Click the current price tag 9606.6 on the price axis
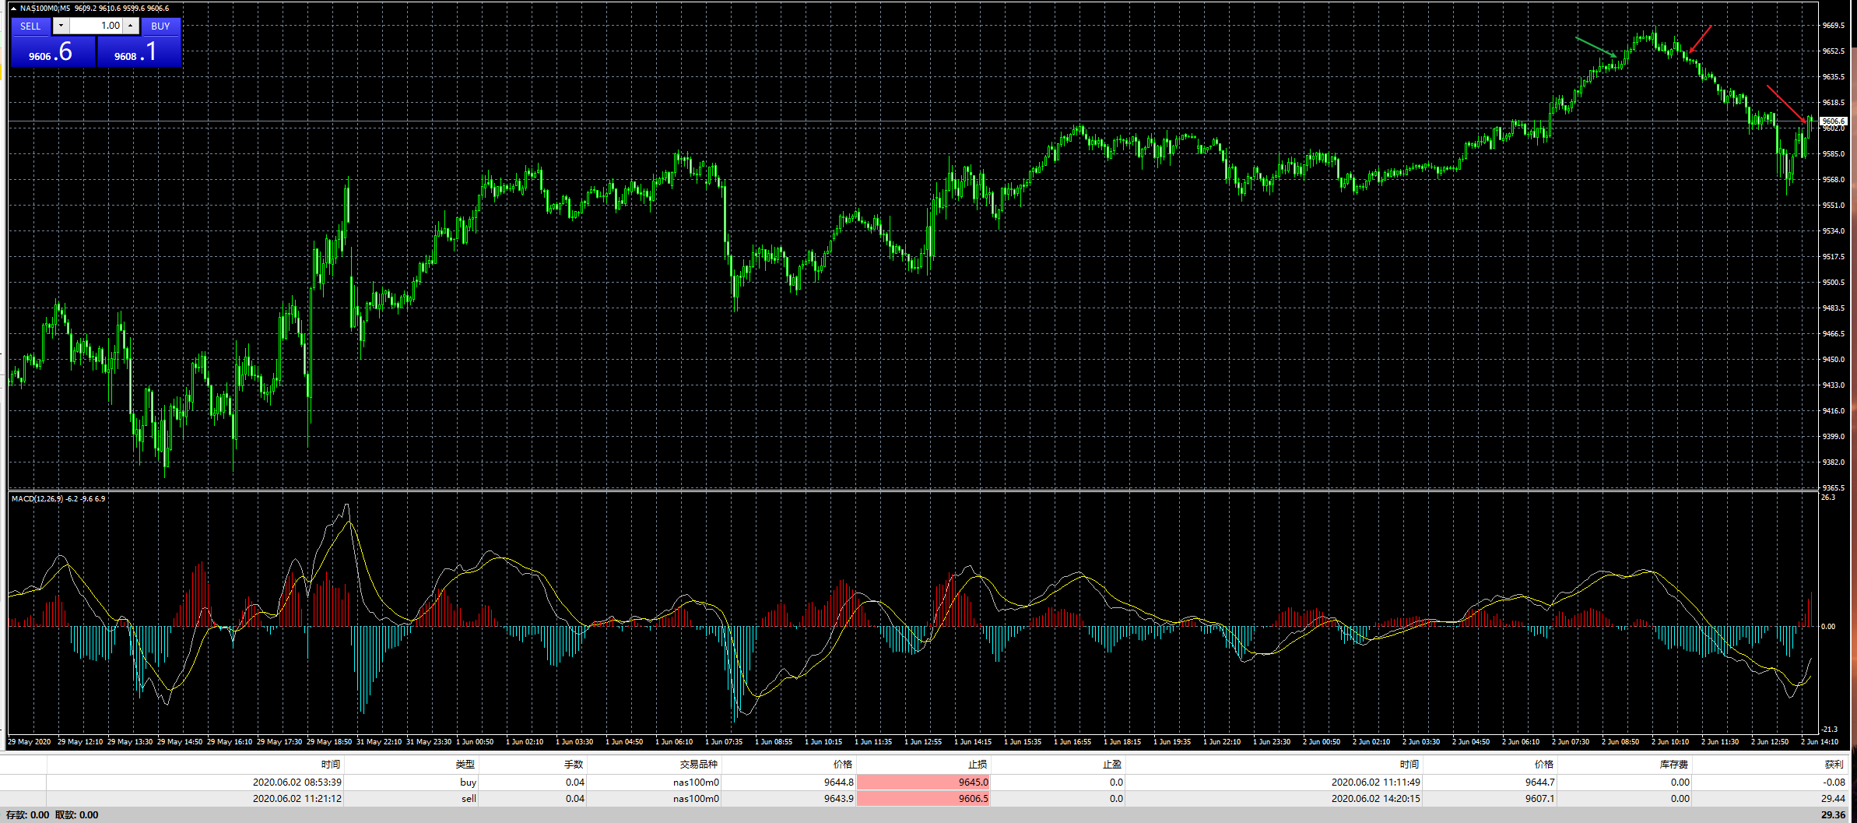Screen dimensions: 1857x823 pos(1833,121)
